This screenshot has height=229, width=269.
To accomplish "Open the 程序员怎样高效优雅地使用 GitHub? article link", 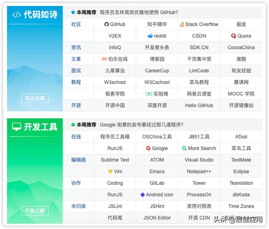I will click(139, 12).
